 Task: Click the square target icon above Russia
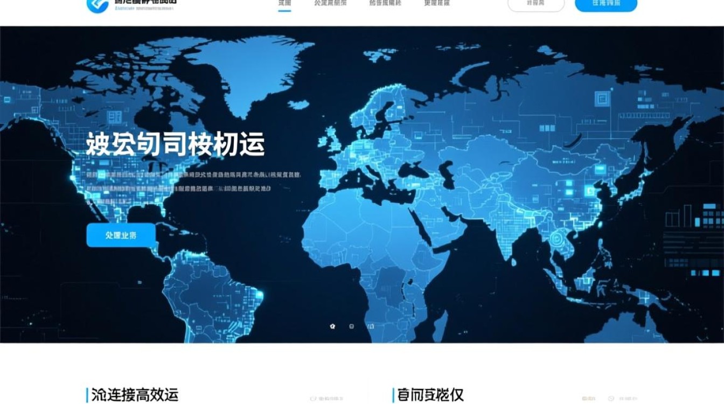pos(602,98)
